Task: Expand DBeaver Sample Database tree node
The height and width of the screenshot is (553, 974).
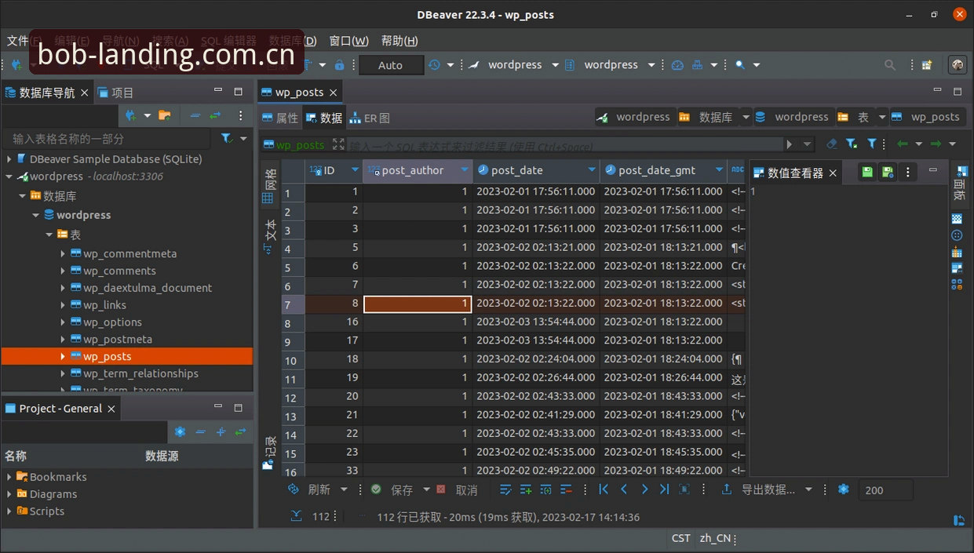Action: click(x=9, y=159)
